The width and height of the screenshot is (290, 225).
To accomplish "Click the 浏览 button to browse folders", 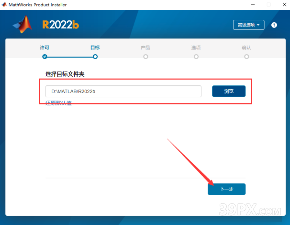I will (x=229, y=91).
